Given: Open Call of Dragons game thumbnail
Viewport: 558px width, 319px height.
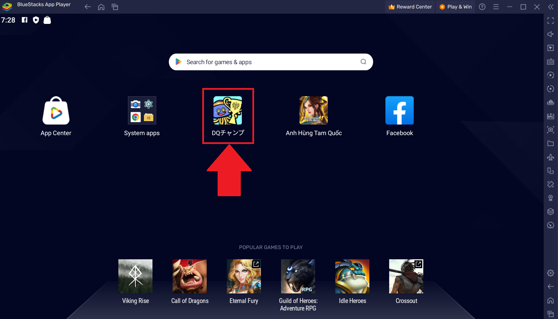Looking at the screenshot, I should coord(190,276).
